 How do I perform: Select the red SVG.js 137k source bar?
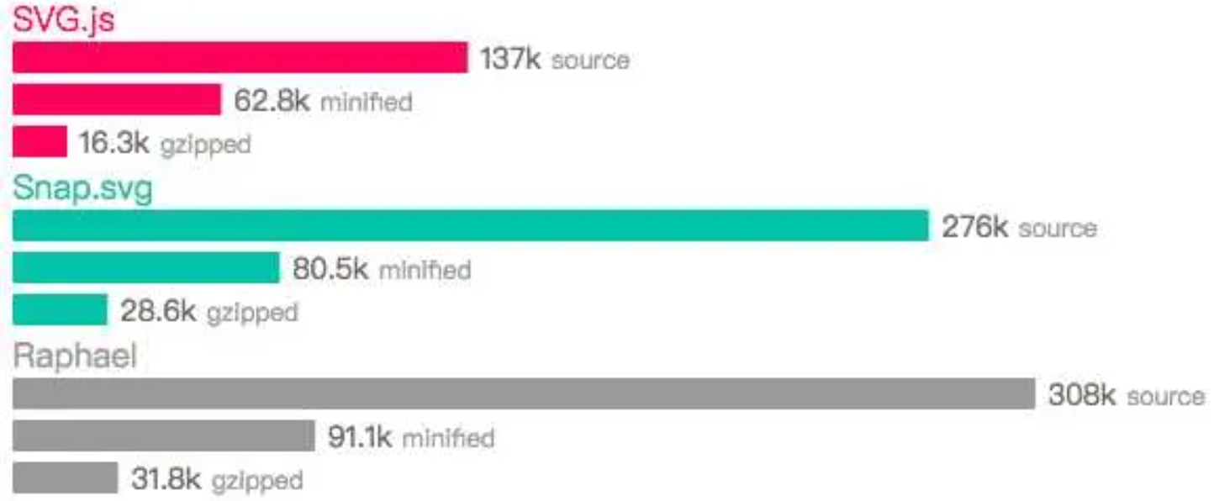(x=240, y=57)
